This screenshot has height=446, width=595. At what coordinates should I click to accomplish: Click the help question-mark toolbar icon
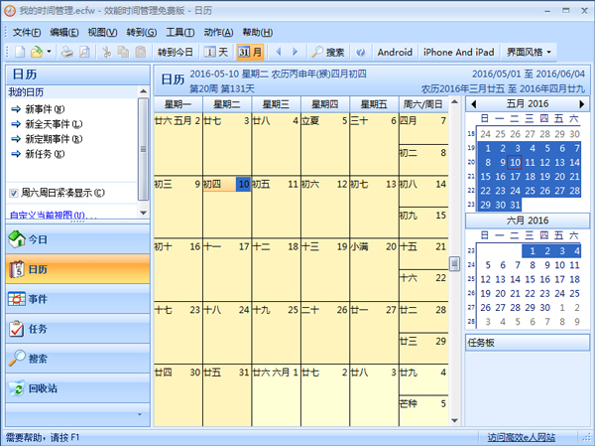[x=361, y=52]
